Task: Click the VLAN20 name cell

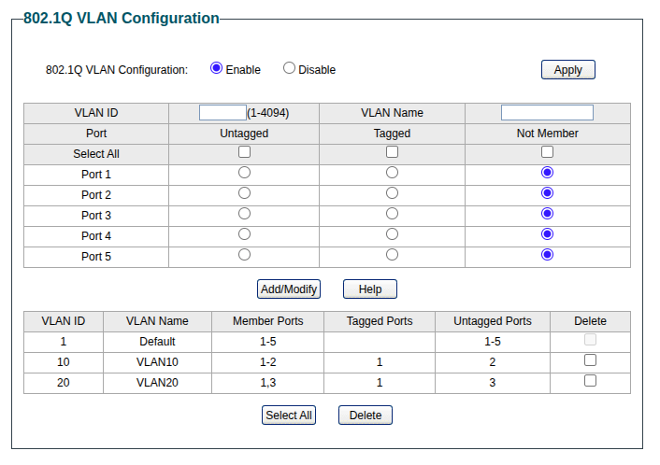Action: [157, 383]
